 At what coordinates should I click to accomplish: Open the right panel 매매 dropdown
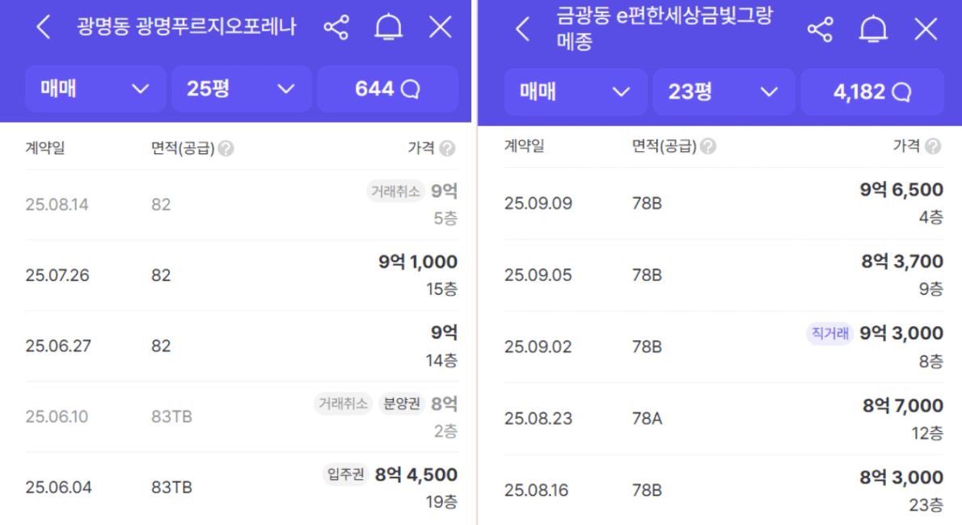575,92
